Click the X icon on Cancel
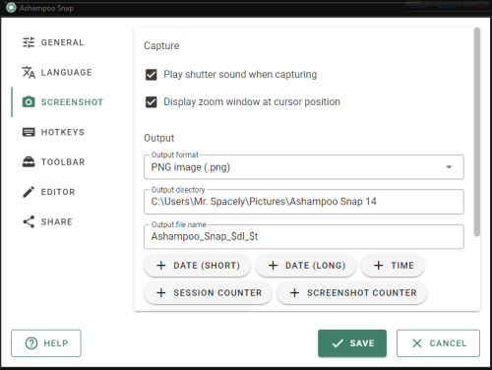The image size is (492, 370). [417, 343]
